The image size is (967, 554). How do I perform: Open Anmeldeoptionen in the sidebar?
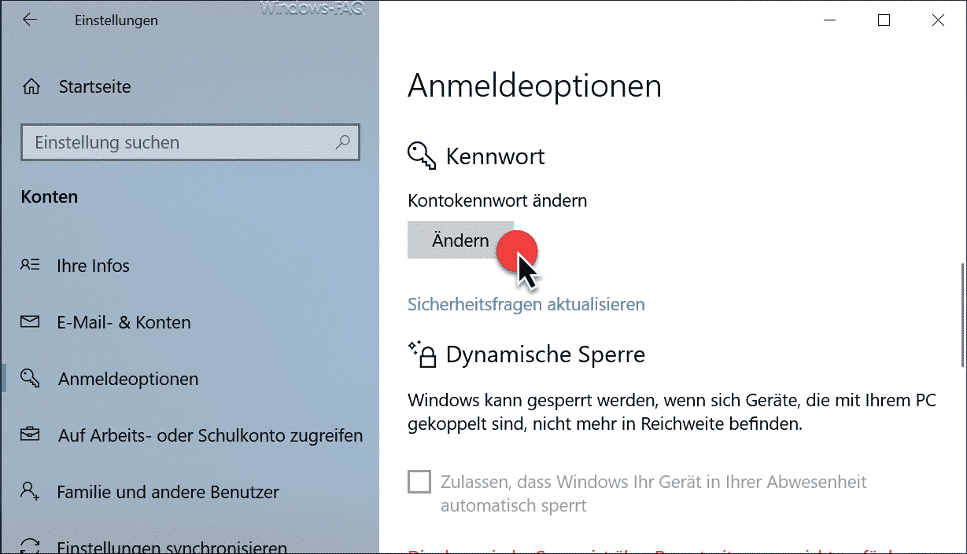coord(128,379)
